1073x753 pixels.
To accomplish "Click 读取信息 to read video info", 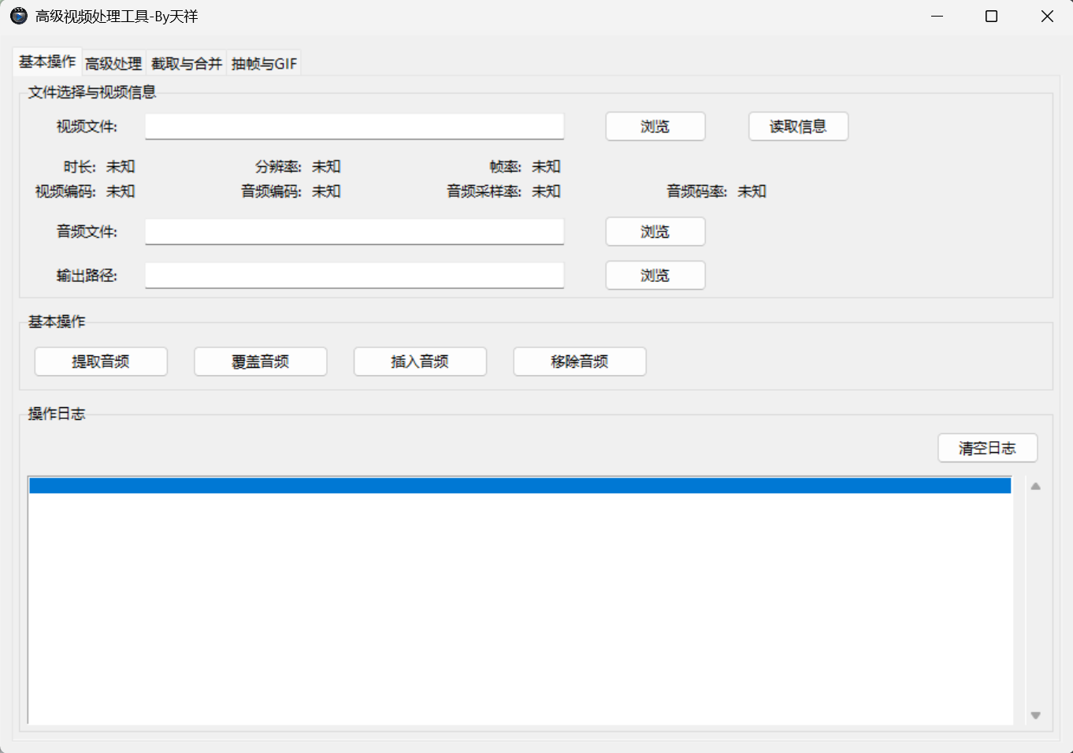I will (798, 126).
